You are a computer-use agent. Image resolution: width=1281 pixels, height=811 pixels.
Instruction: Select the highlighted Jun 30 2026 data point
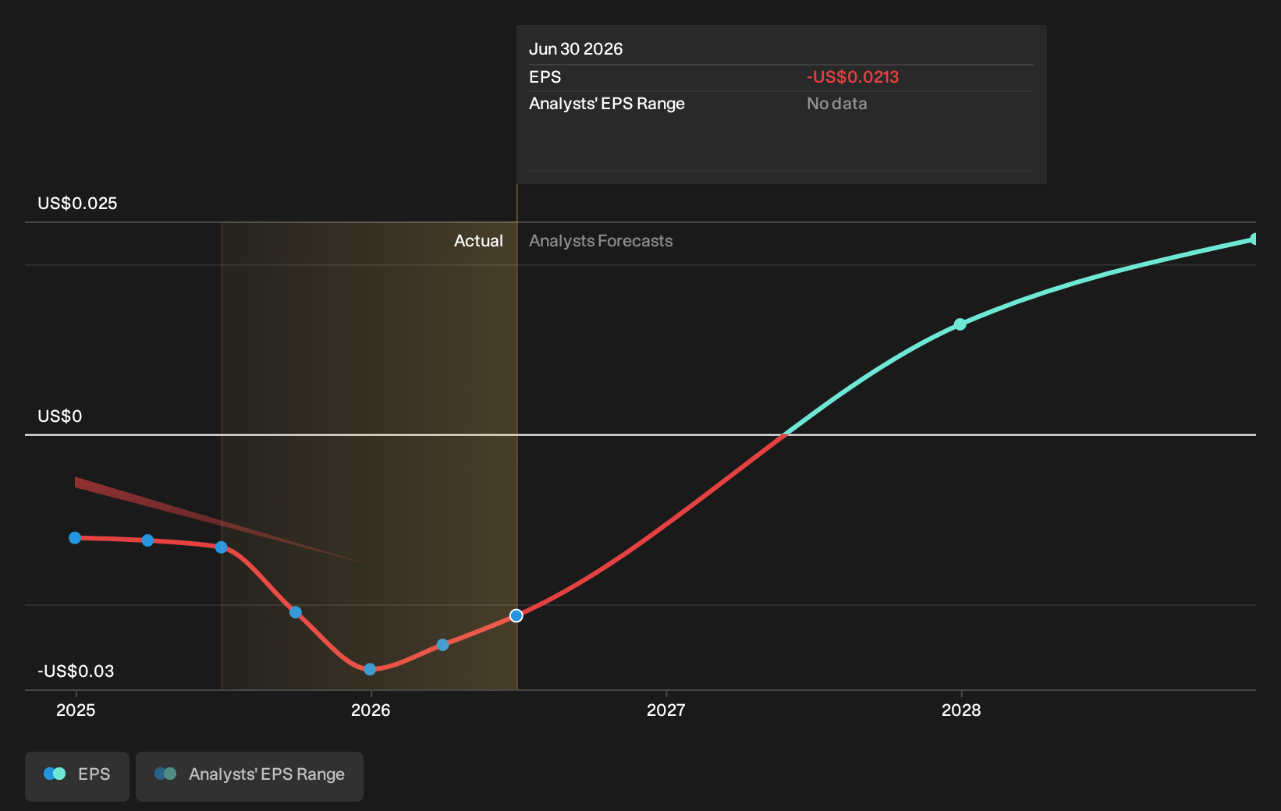tap(516, 616)
